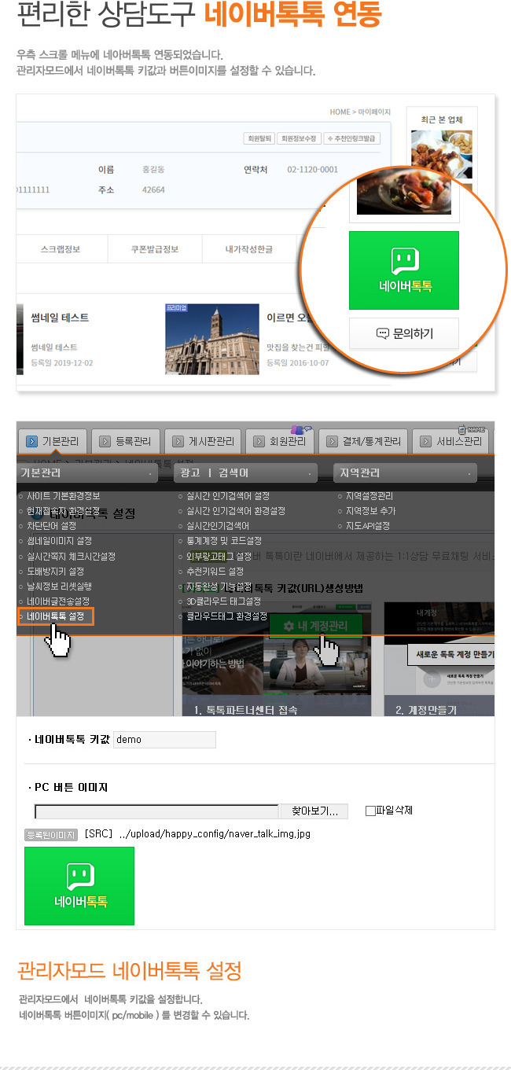Select 썸네일이미지 설정 menu item
Screen dimensions: 511x1070
tap(59, 541)
